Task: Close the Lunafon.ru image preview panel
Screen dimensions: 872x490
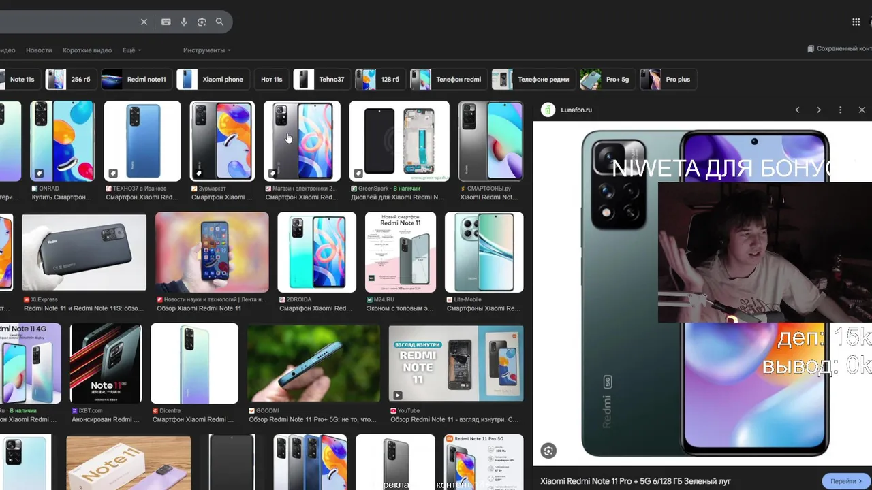Action: pos(862,110)
